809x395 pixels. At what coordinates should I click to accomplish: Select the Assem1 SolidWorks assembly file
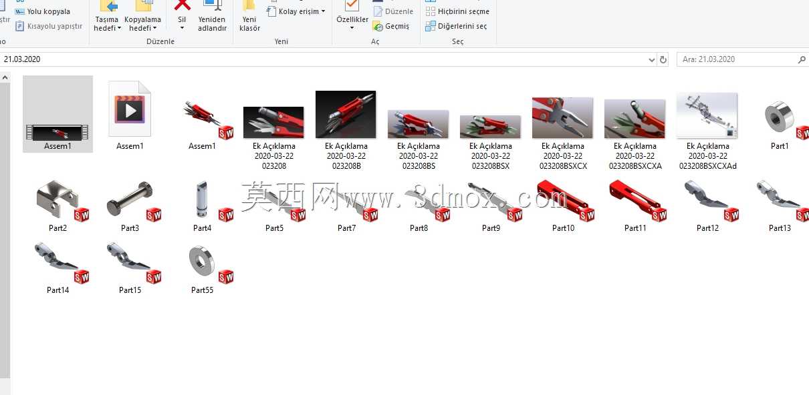[x=202, y=119]
